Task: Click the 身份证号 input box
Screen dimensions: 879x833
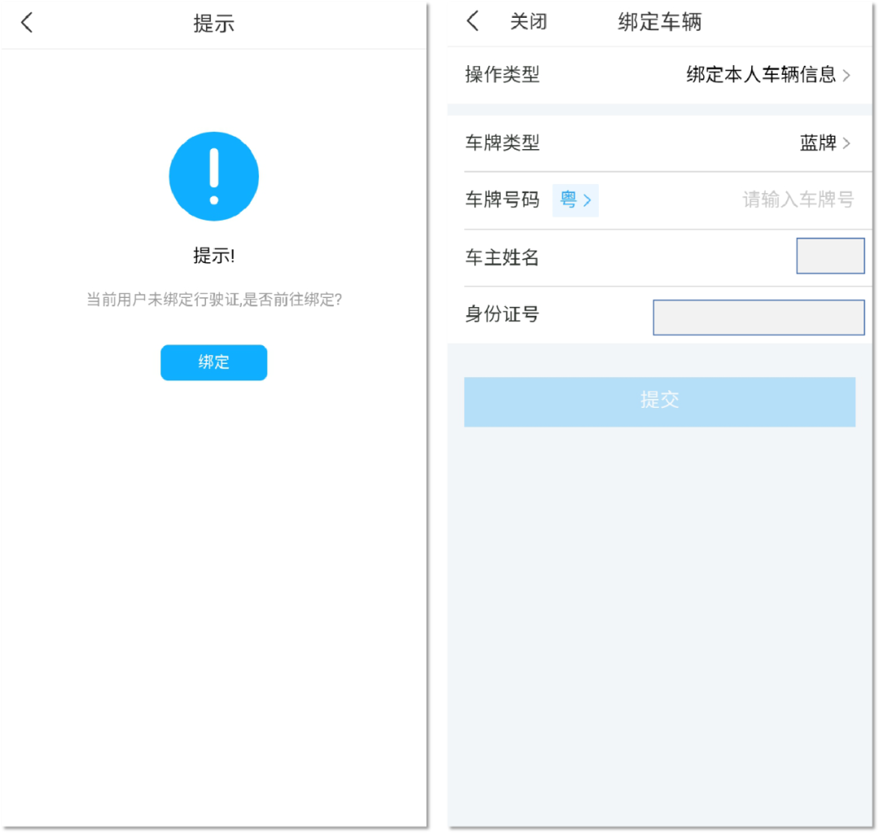Action: (x=759, y=318)
